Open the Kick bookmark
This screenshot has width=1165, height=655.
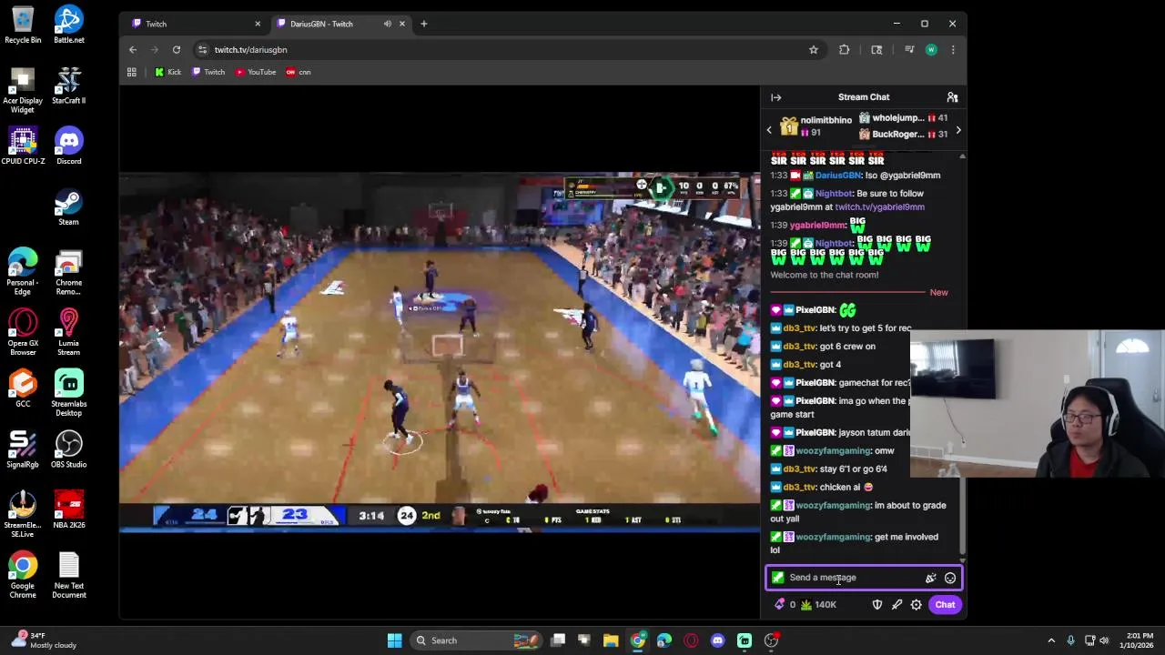[168, 72]
